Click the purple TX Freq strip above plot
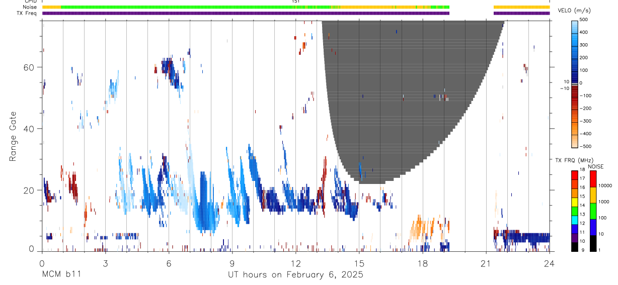 click(246, 13)
